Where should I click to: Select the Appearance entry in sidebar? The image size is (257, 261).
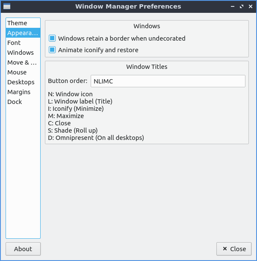click(x=23, y=33)
